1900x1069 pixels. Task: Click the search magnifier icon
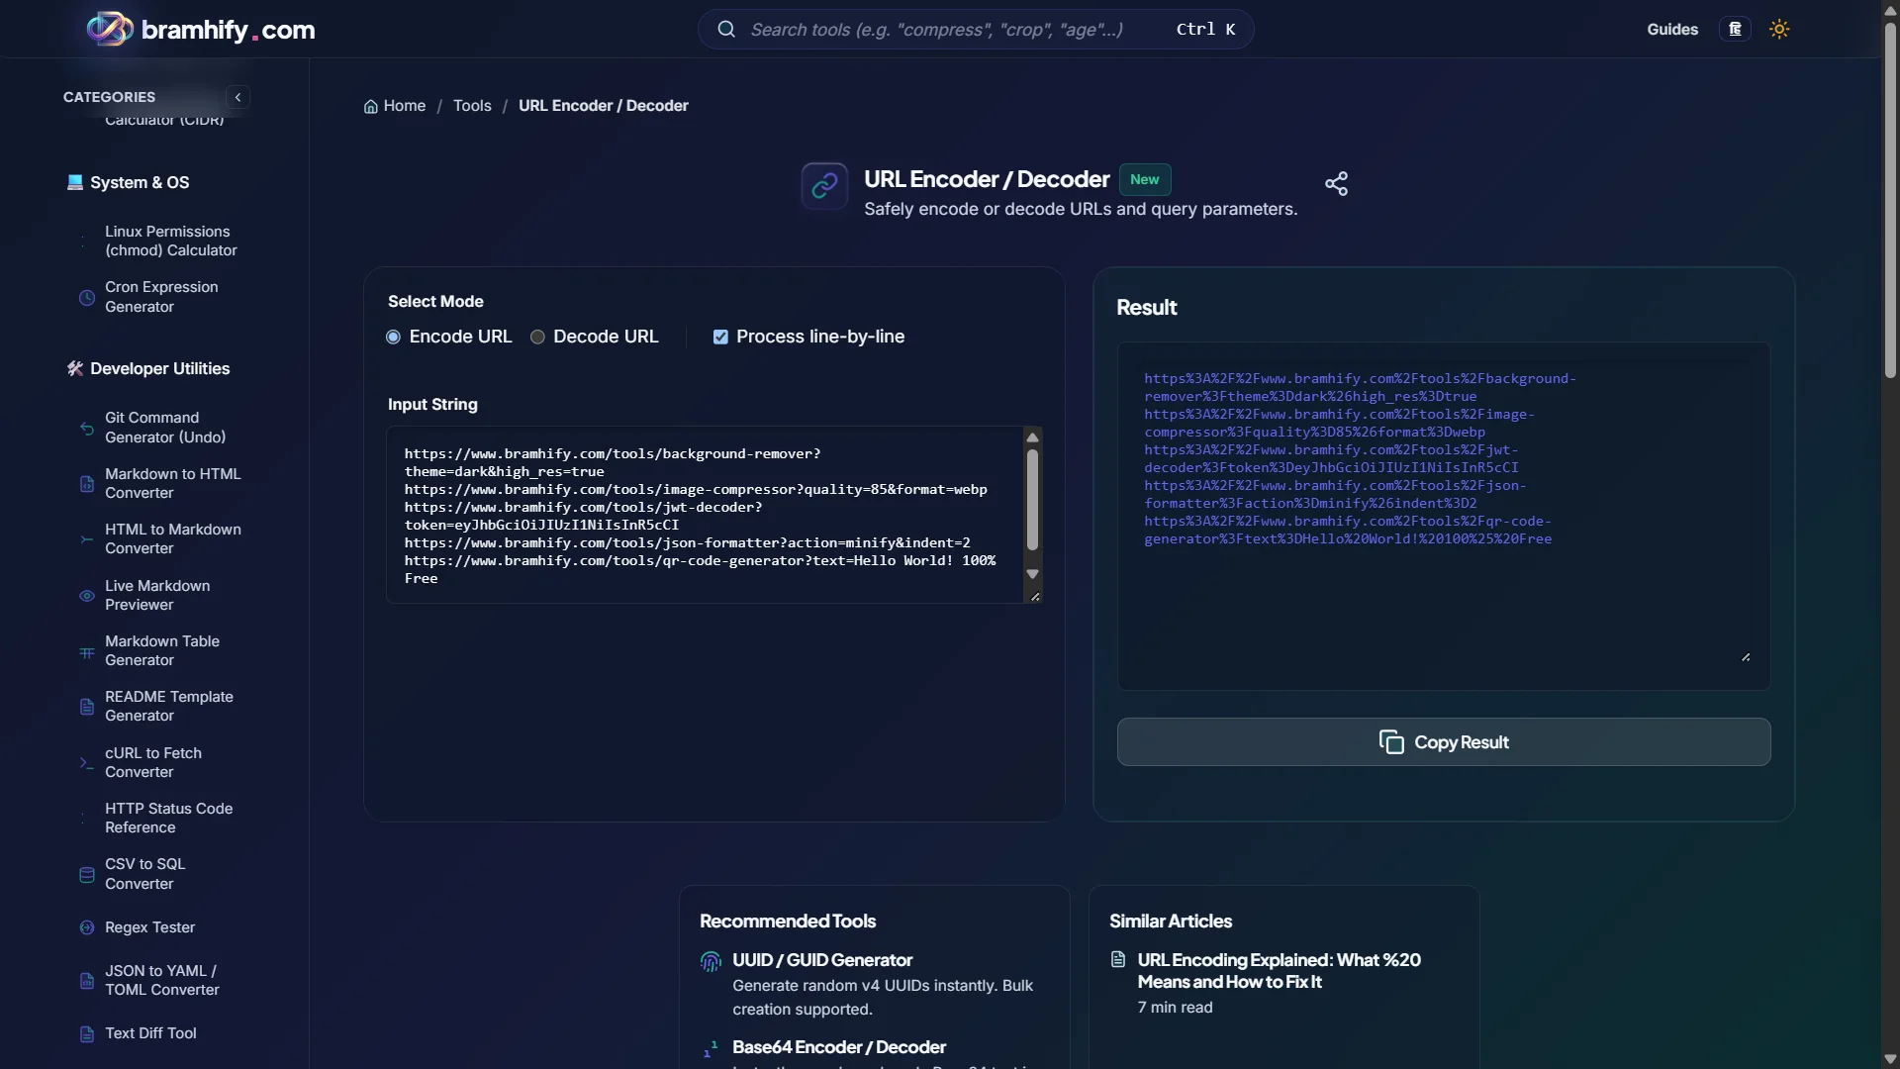click(x=726, y=30)
